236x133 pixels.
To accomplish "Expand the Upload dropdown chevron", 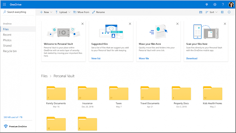I will pyautogui.click(x=69, y=12).
